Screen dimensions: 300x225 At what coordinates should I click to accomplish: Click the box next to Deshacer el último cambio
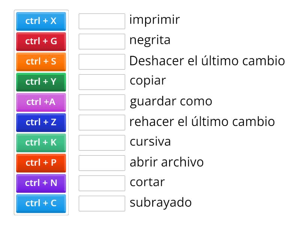(x=102, y=62)
